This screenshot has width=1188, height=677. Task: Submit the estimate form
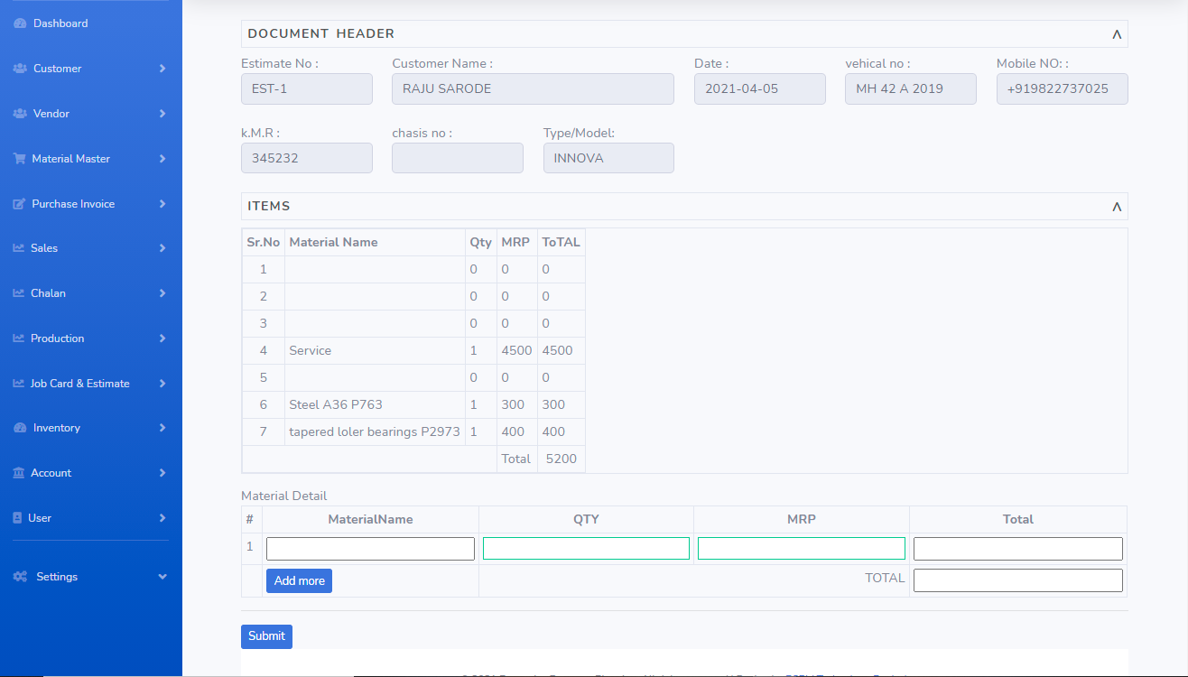[266, 636]
